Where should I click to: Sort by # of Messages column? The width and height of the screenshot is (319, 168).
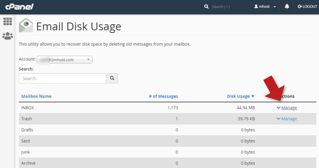coord(163,96)
